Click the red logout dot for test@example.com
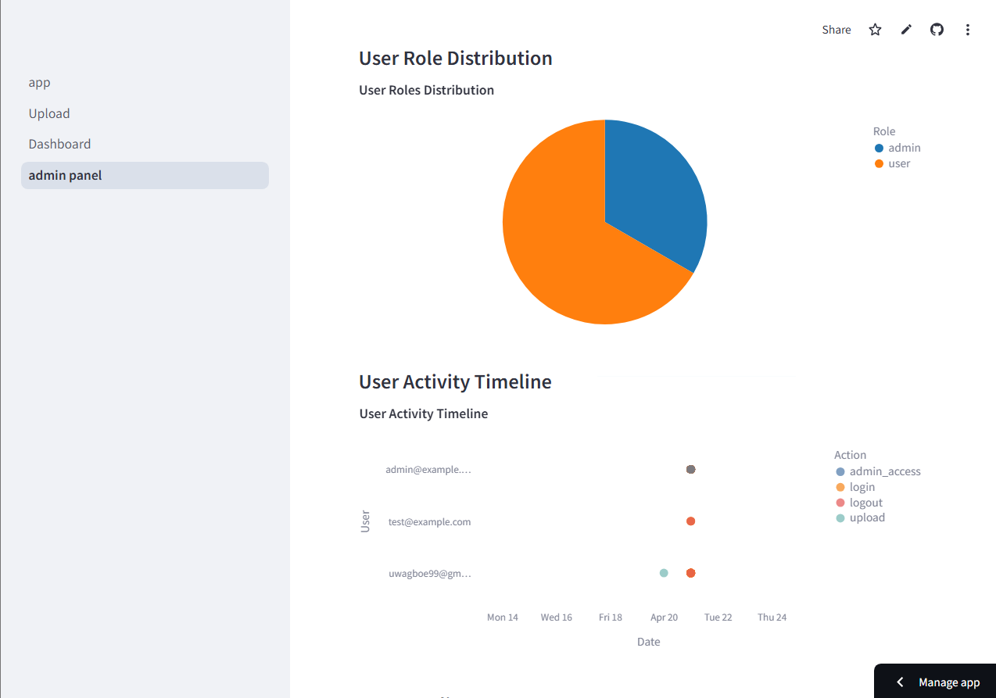The image size is (996, 698). click(690, 521)
